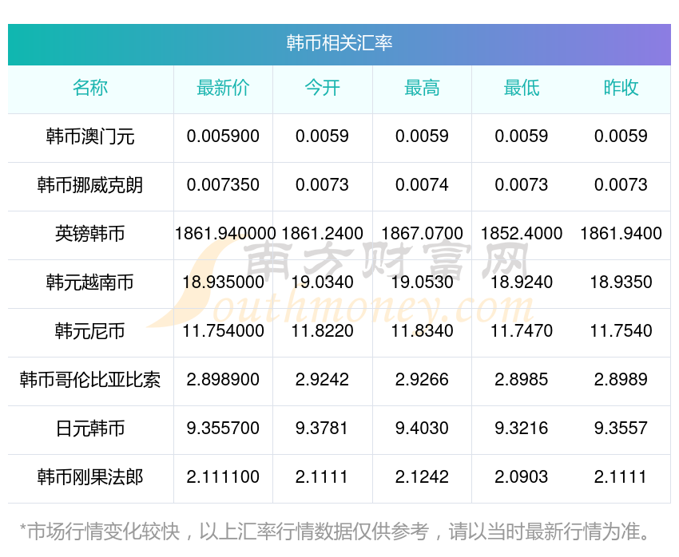Screen dimensions: 679x557
Task: Click the high value 1867.0700
Action: tap(422, 234)
